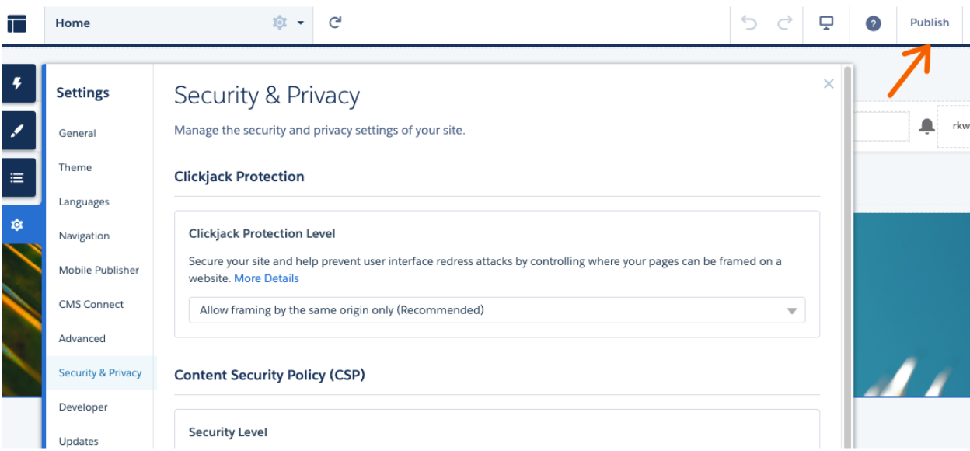Click the Undo arrow icon
Image resolution: width=970 pixels, height=451 pixels.
click(x=749, y=23)
